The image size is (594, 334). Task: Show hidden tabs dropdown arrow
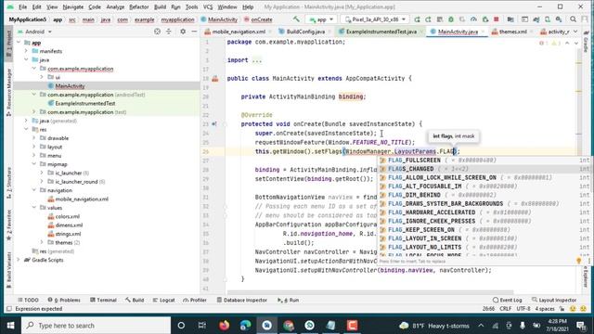tap(575, 32)
